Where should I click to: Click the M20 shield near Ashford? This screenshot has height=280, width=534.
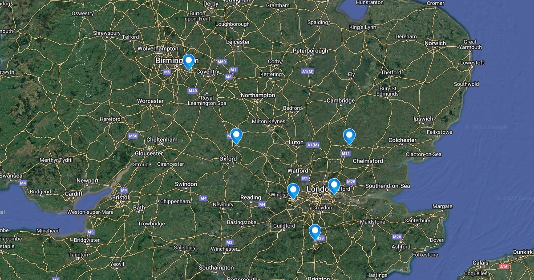click(x=397, y=237)
